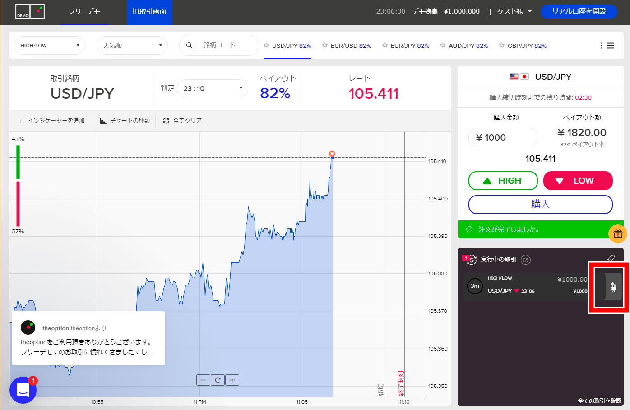Click the デモ残高 ¥1,000,000 balance
This screenshot has width=630, height=410.
tap(446, 11)
